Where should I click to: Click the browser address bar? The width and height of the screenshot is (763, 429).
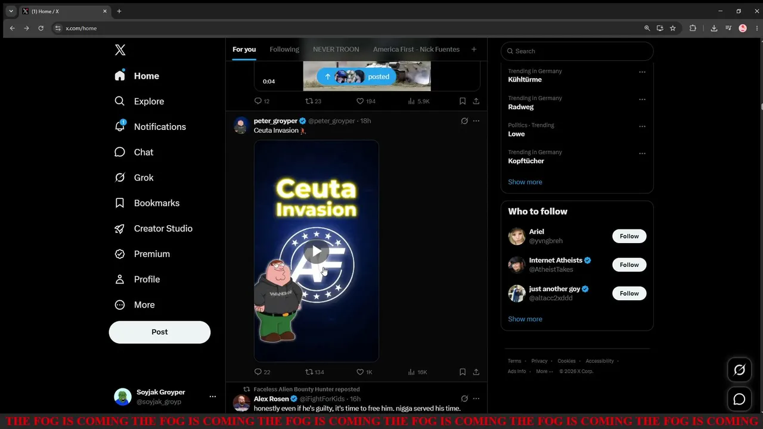coord(346,28)
